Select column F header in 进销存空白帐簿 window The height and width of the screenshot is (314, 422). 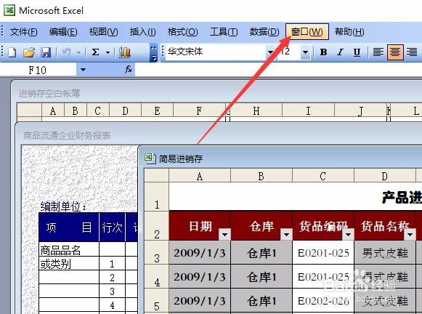[x=199, y=110]
